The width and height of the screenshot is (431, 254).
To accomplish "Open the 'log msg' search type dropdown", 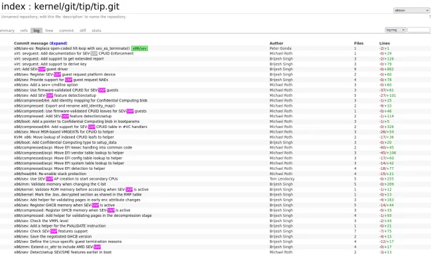I will pos(395,30).
